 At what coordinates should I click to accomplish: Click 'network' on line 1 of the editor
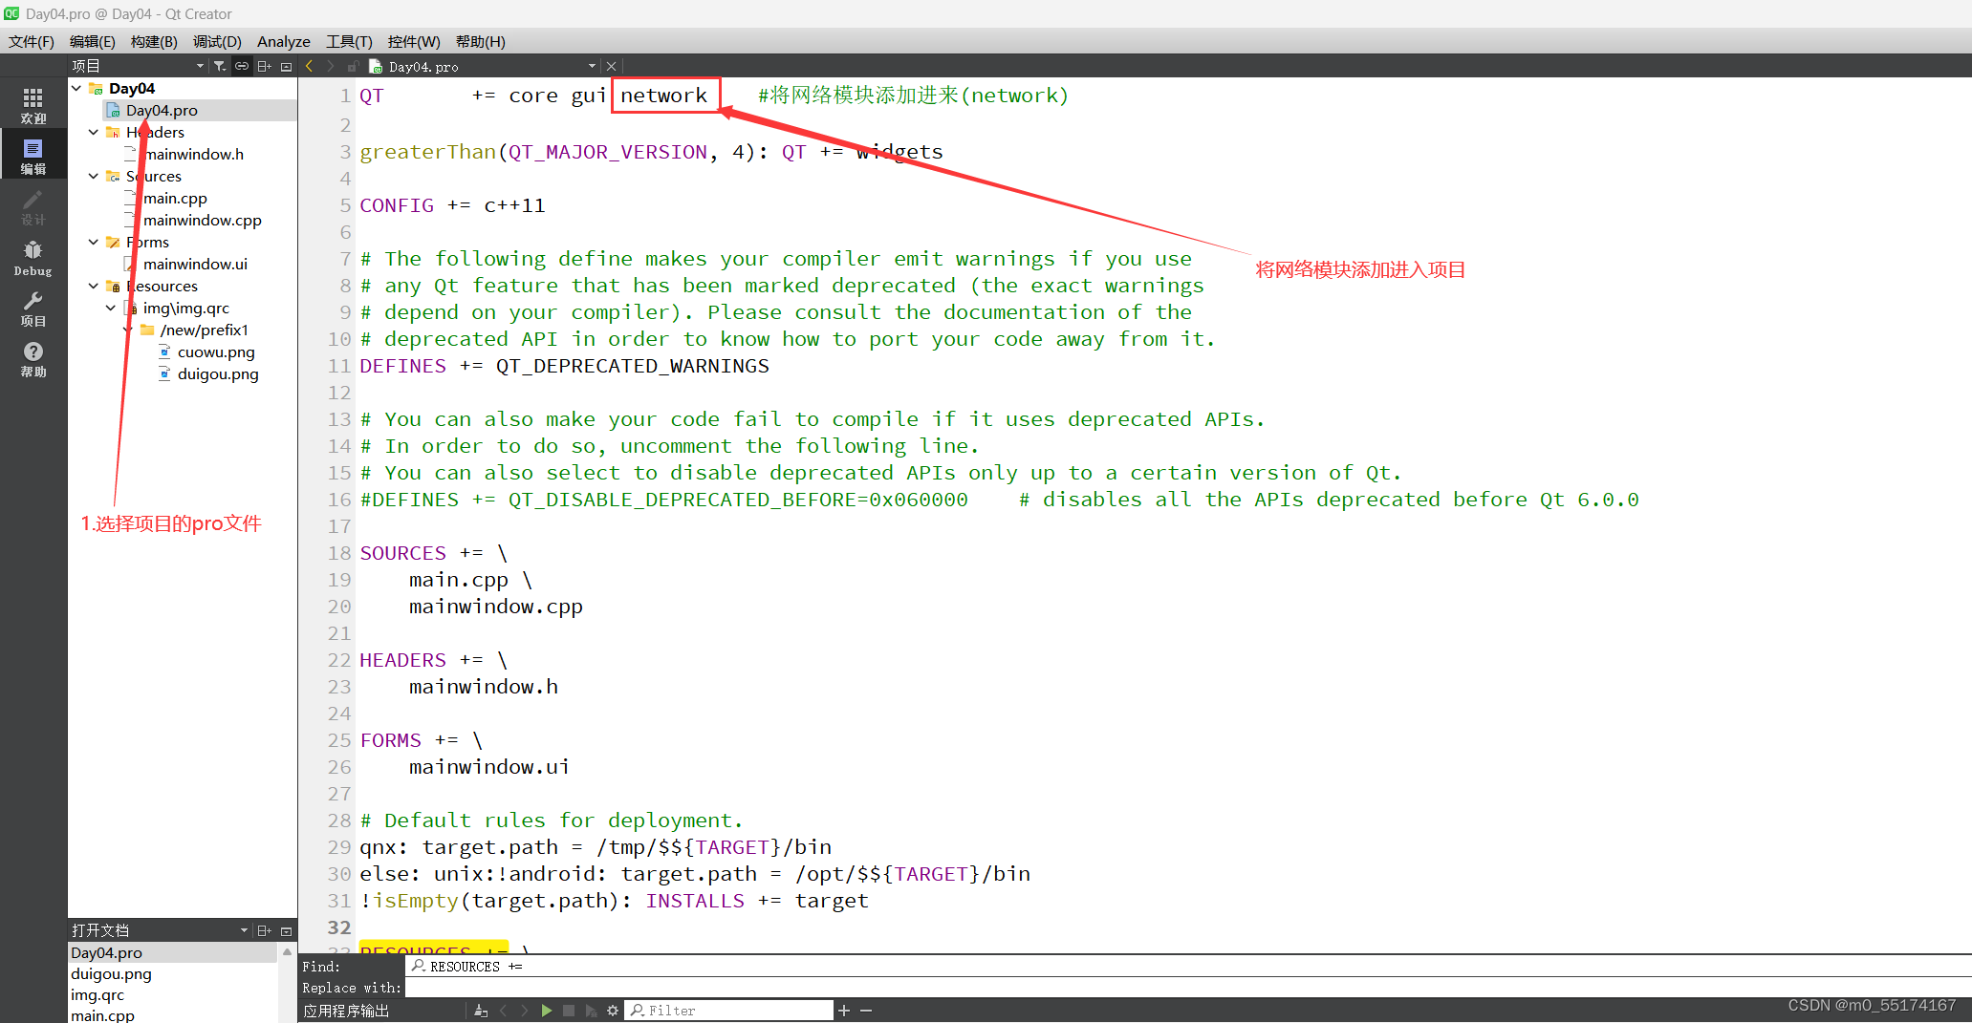[664, 96]
